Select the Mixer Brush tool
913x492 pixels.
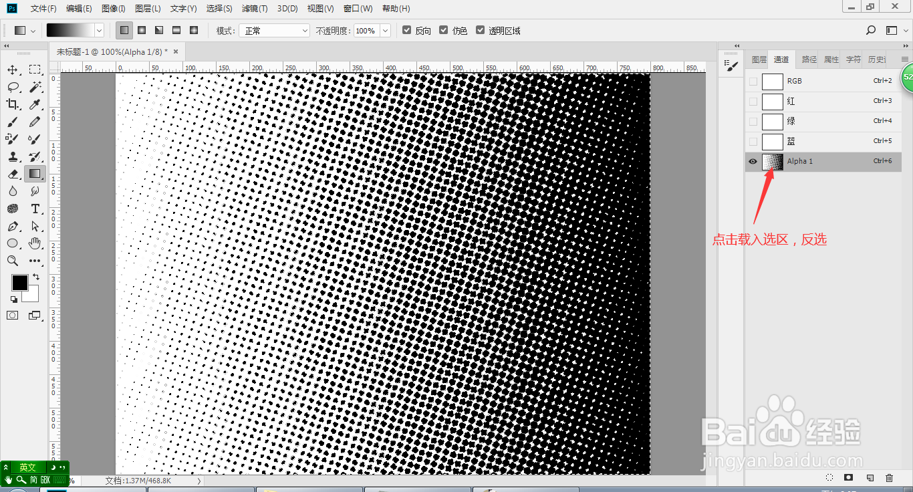click(35, 139)
